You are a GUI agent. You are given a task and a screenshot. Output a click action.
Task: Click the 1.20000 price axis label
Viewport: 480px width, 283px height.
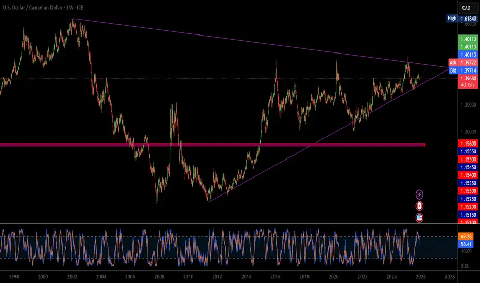click(x=468, y=132)
